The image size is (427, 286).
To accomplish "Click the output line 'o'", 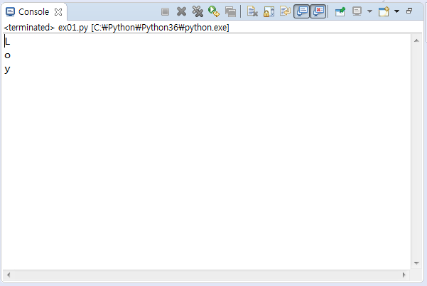I will (7, 55).
